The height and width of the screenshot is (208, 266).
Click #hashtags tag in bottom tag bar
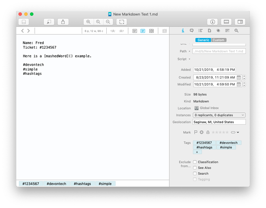click(x=83, y=184)
